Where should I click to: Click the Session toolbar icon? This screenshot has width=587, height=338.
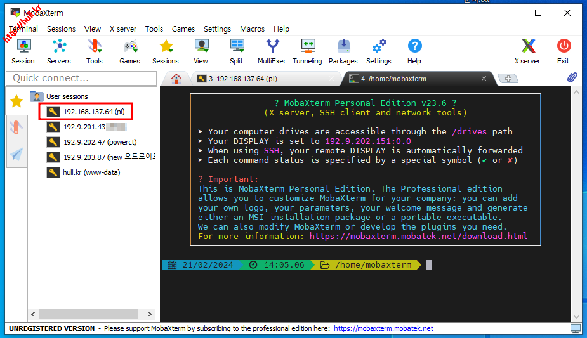(x=23, y=51)
